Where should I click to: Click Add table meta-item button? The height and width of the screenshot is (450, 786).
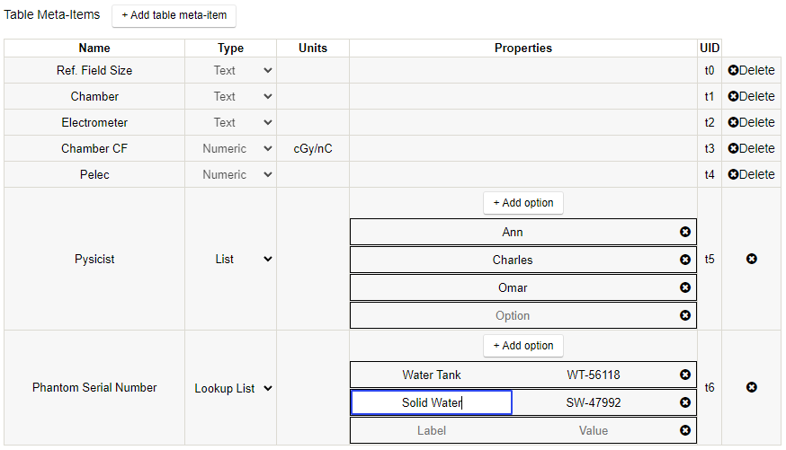174,15
